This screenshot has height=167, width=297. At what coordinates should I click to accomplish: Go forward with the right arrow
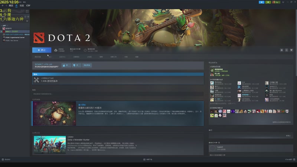[x=6, y=6]
